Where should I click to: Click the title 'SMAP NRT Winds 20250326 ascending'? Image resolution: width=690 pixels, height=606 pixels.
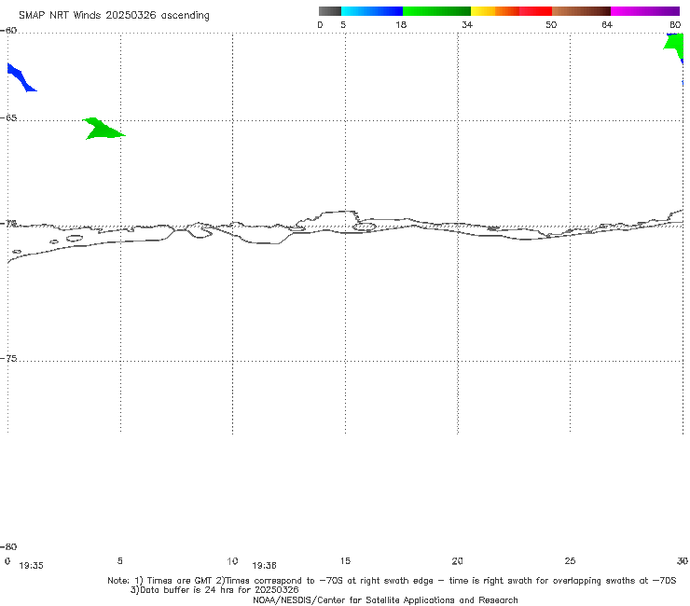click(114, 15)
